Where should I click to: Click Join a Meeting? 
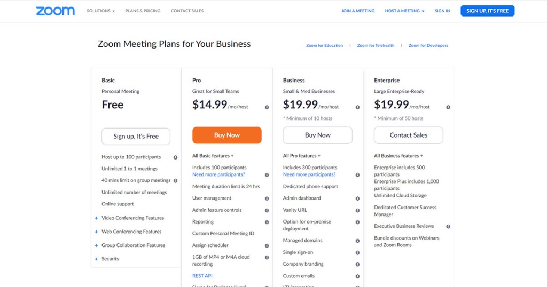coord(358,11)
